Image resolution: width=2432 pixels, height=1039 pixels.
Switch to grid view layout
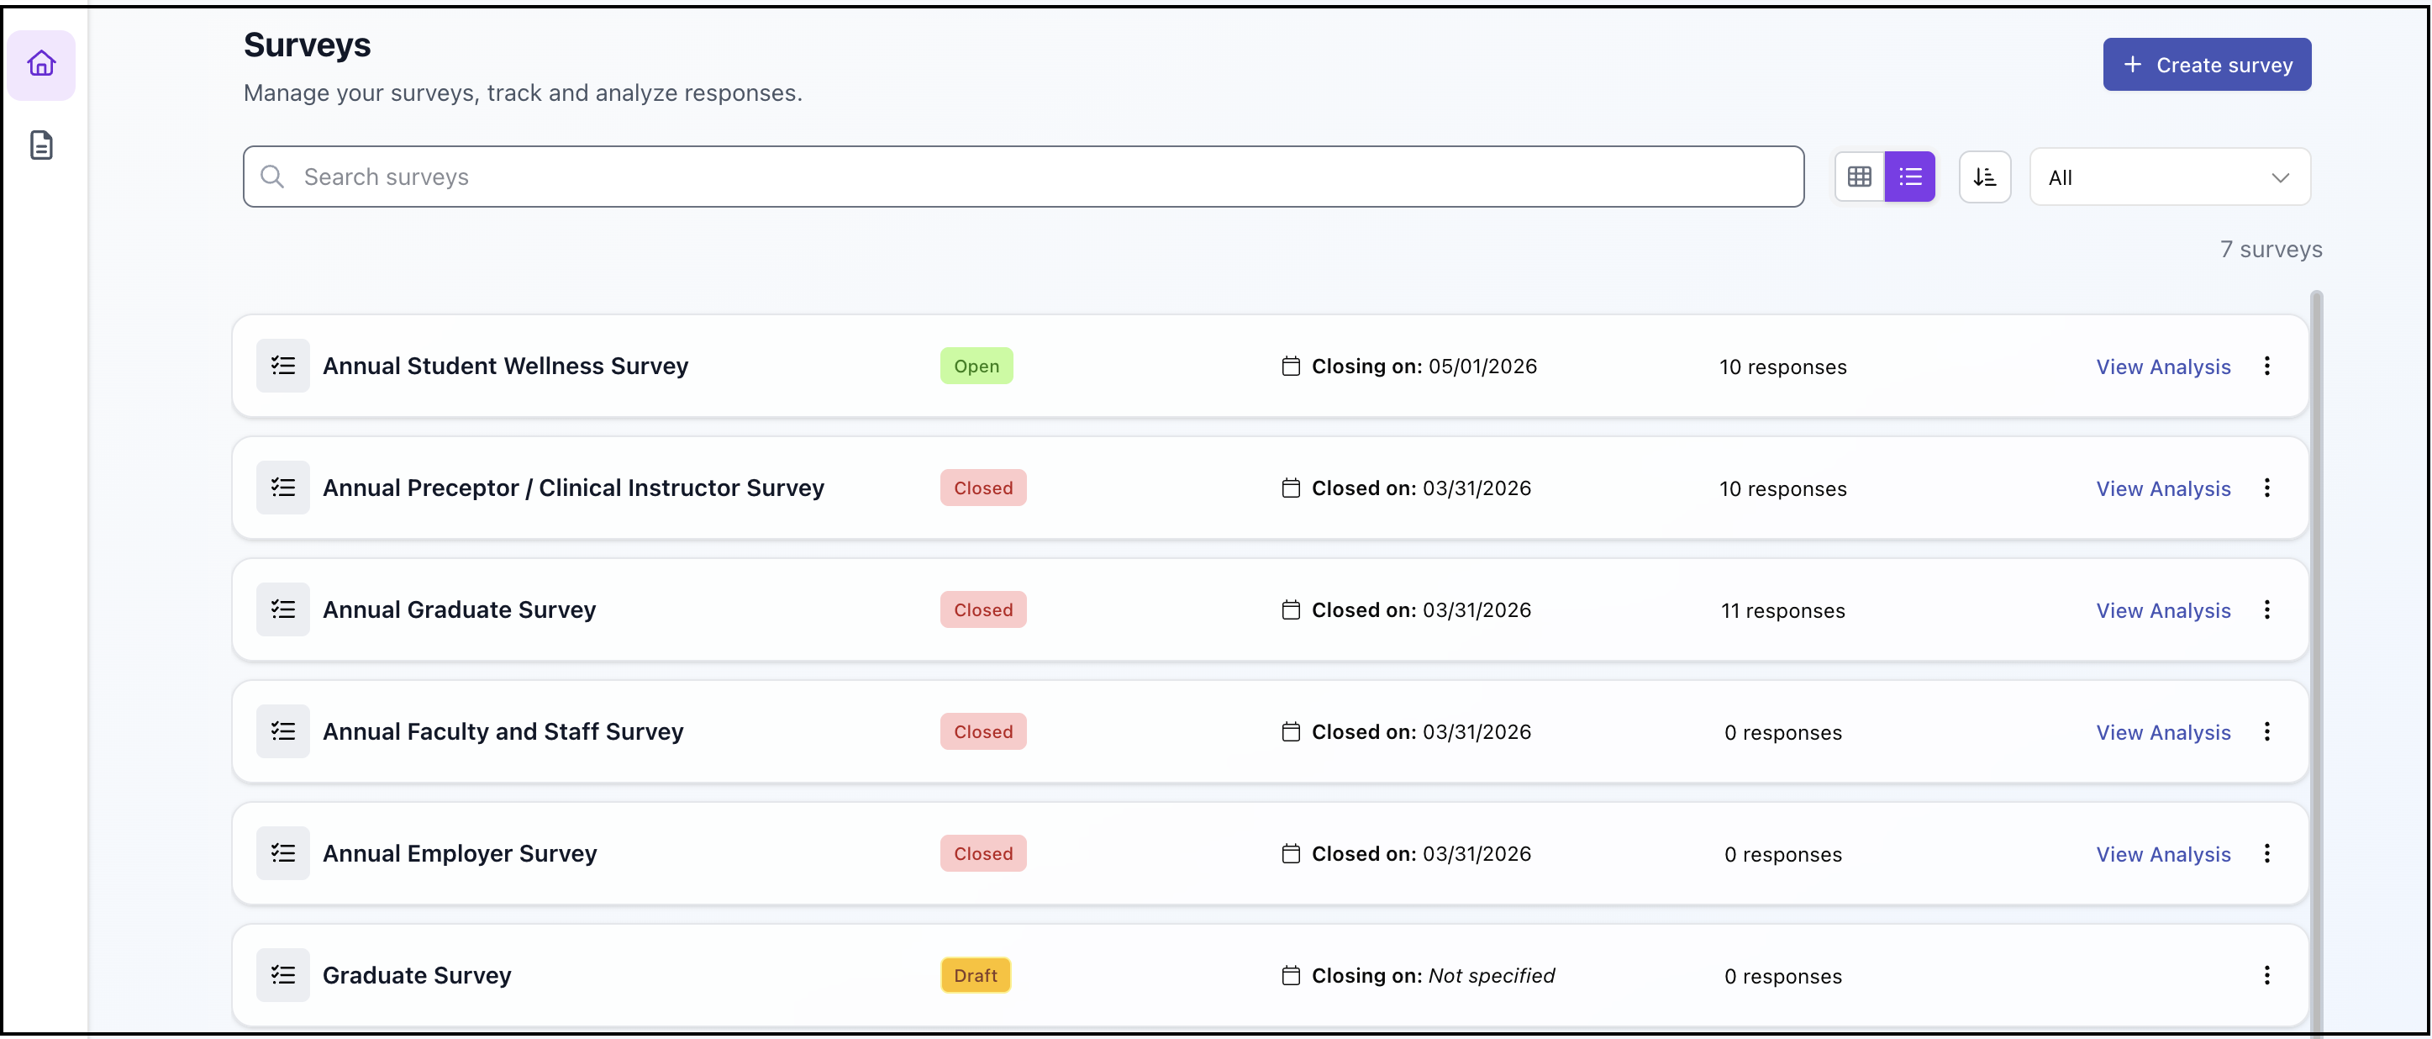(1859, 177)
